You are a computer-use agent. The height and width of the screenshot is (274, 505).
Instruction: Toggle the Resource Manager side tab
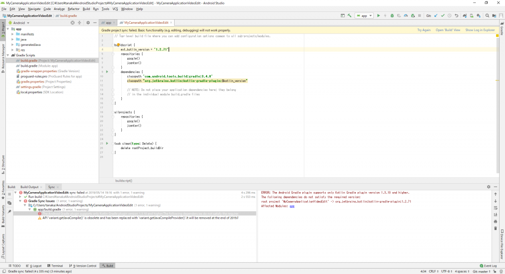click(3, 58)
